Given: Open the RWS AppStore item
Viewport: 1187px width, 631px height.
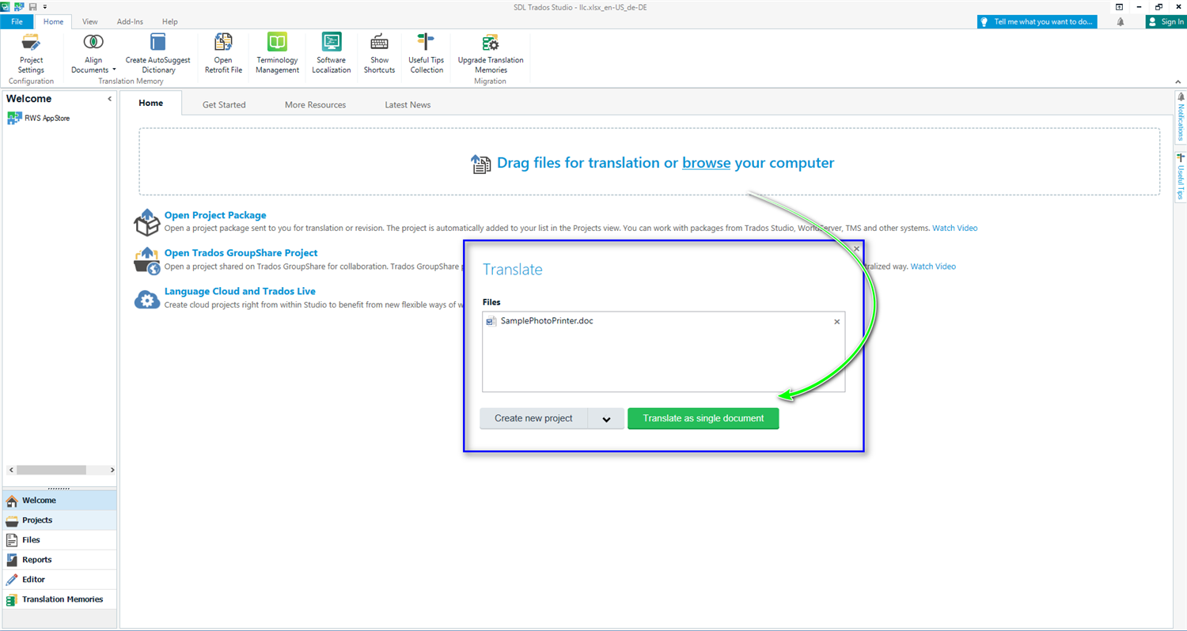Looking at the screenshot, I should [x=47, y=118].
